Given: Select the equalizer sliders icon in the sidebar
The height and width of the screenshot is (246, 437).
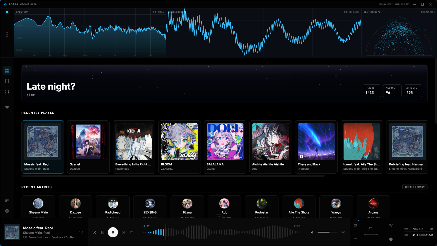Looking at the screenshot, I should point(7,91).
